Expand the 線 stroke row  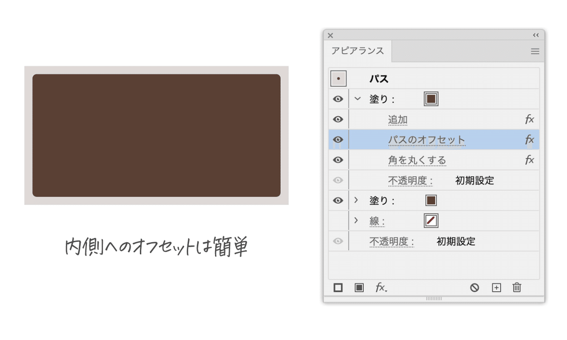[x=356, y=221]
